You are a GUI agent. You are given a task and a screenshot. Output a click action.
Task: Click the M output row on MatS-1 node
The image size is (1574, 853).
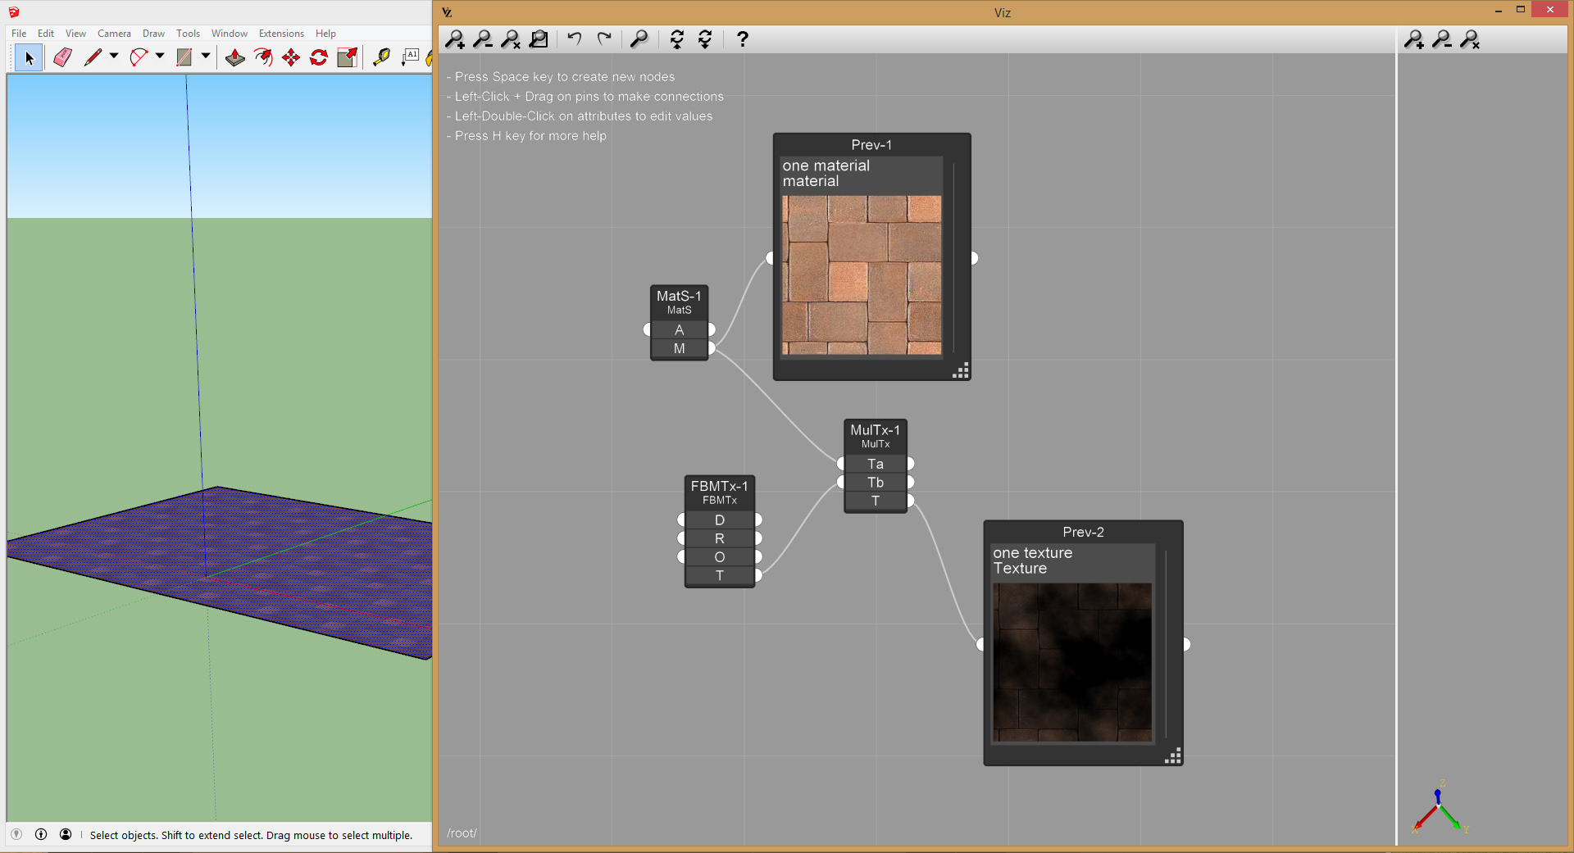coord(679,348)
